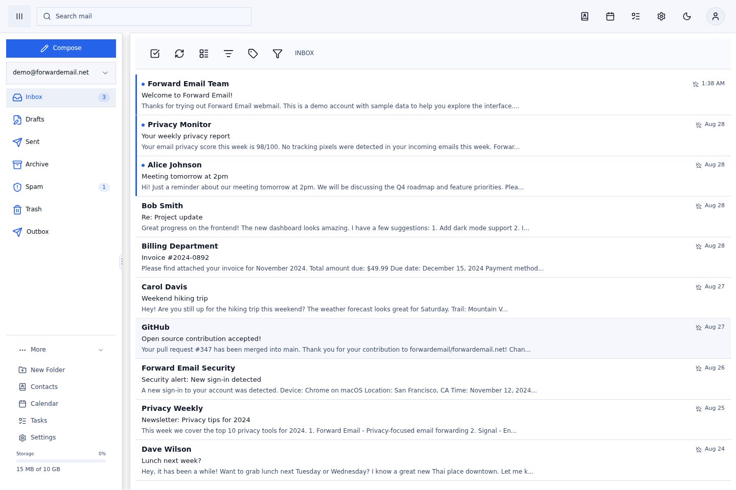
Task: Open the Trash folder
Action: point(61,210)
